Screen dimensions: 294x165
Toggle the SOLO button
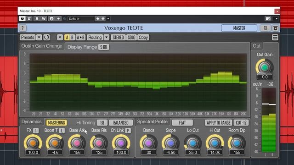131,38
